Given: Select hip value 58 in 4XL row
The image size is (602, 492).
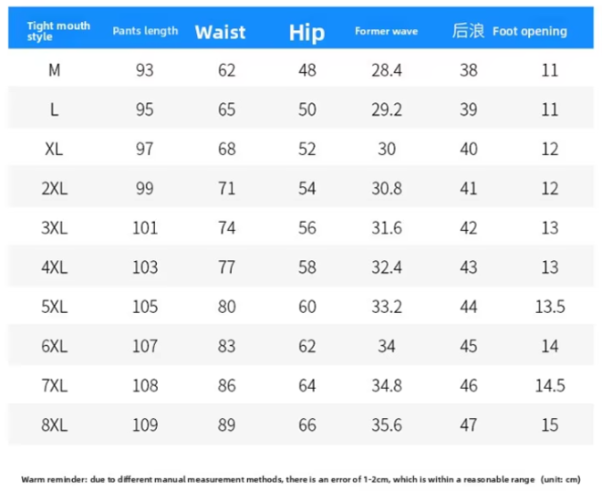Looking at the screenshot, I should [306, 267].
